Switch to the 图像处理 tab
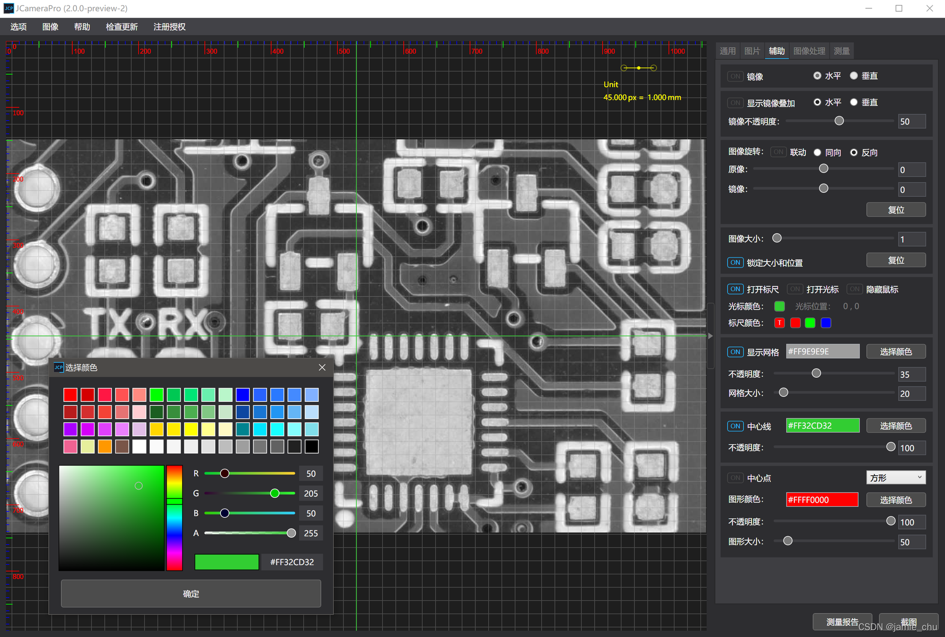Viewport: 945px width, 637px height. click(809, 51)
